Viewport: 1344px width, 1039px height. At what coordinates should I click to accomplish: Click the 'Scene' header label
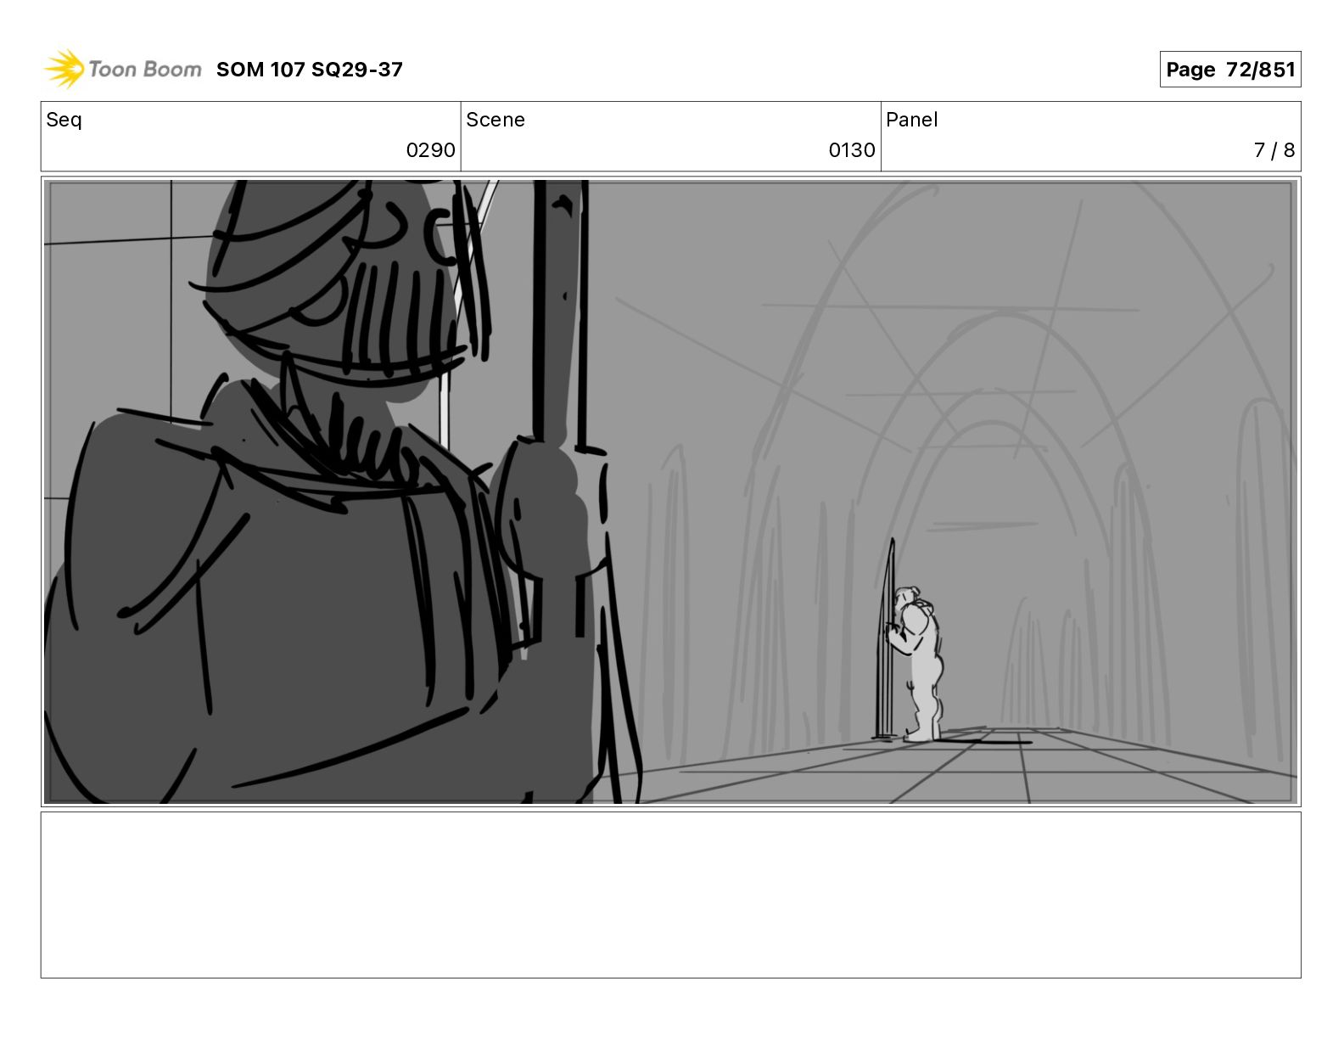coord(496,120)
